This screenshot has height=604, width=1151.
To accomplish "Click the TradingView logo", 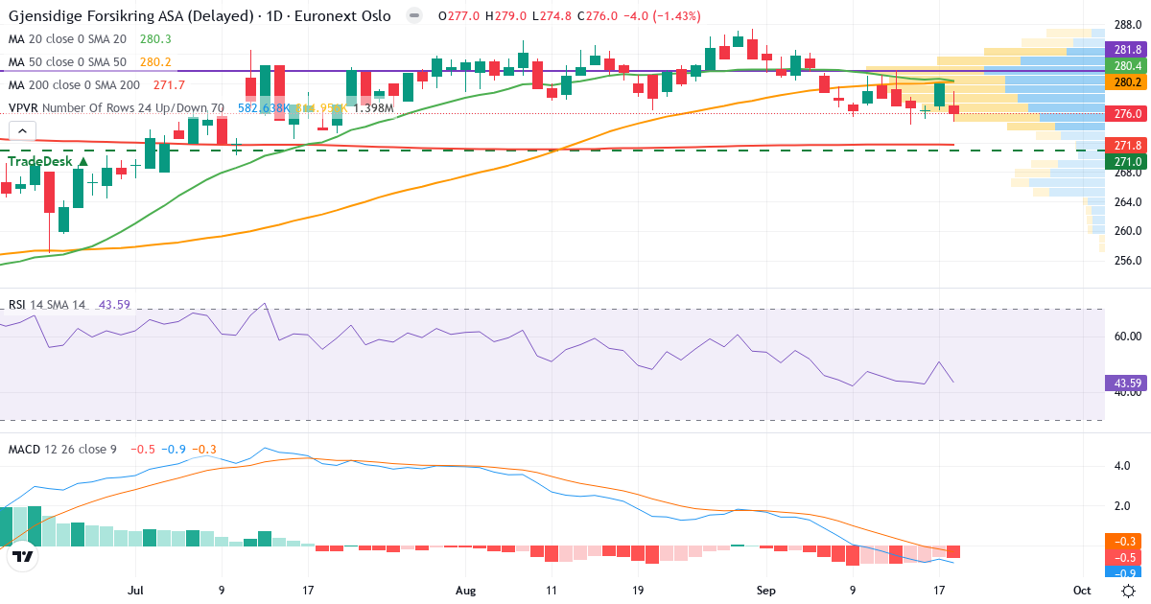I will coord(23,556).
